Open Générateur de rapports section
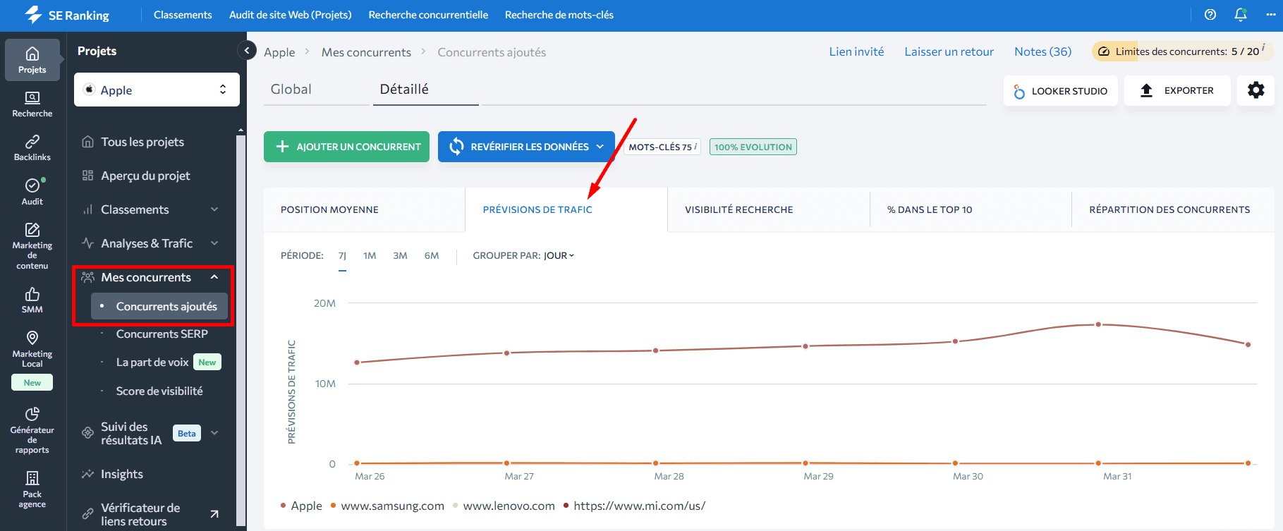1283x531 pixels. [32, 430]
